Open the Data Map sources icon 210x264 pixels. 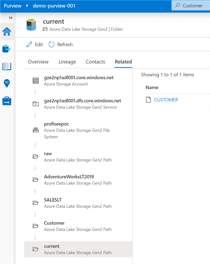pos(7,49)
